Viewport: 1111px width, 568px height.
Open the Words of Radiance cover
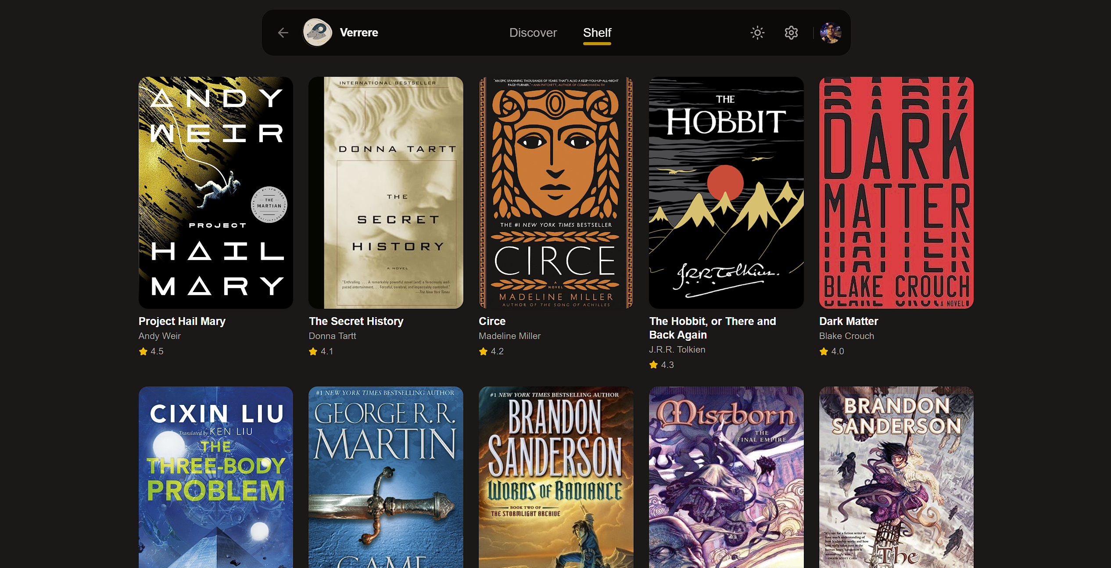pyautogui.click(x=556, y=477)
